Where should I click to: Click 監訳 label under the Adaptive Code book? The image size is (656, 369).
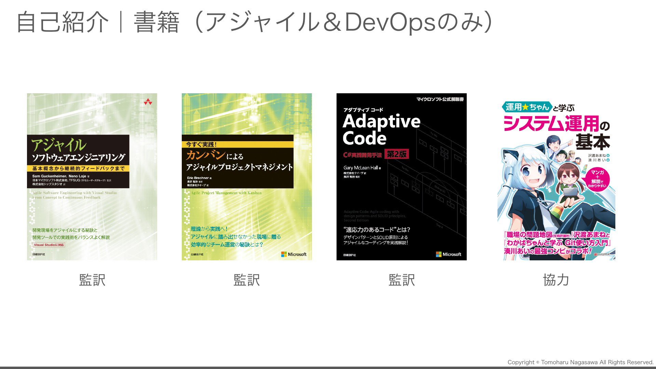pyautogui.click(x=401, y=280)
